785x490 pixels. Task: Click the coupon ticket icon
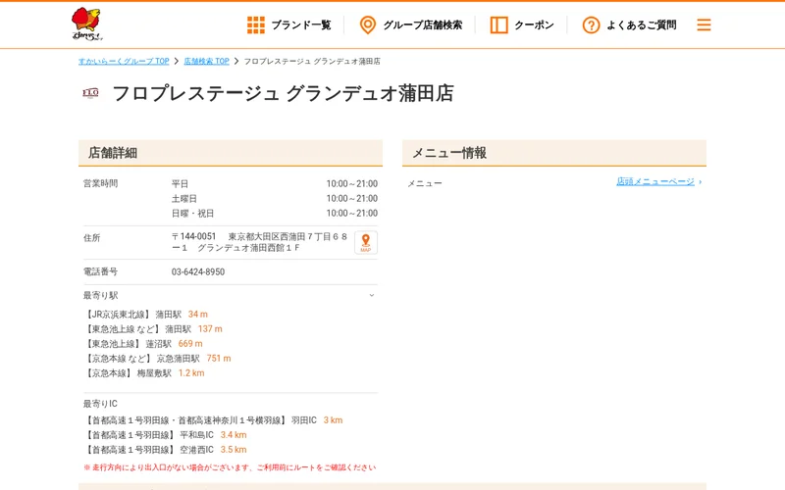(x=498, y=25)
